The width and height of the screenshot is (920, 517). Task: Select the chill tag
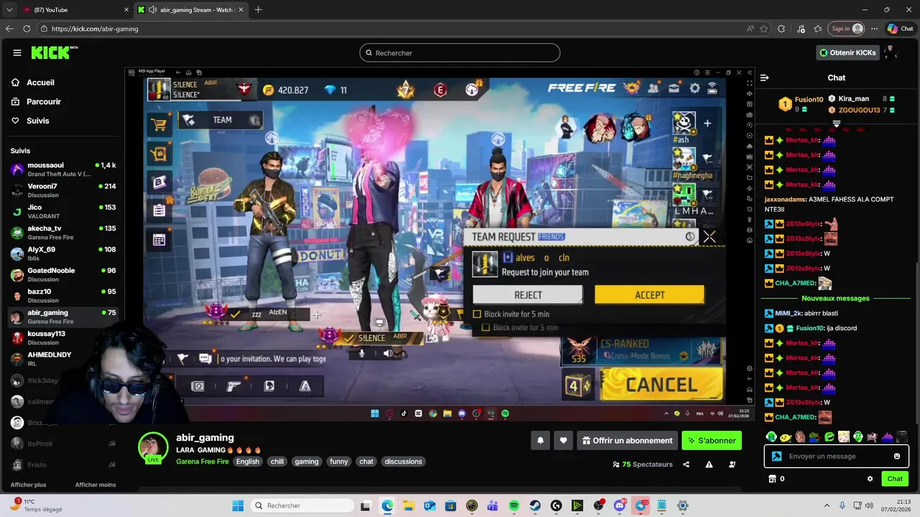pyautogui.click(x=277, y=462)
